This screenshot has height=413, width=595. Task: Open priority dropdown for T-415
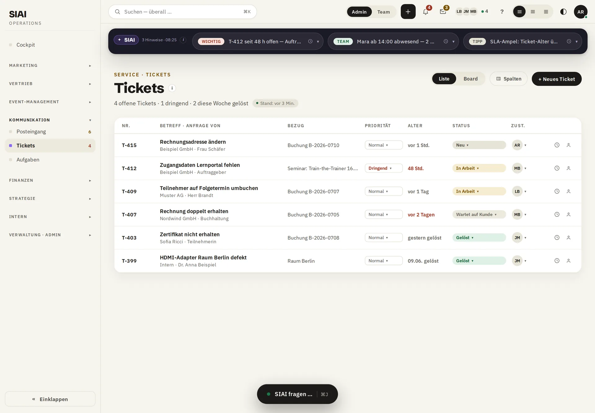pos(384,145)
